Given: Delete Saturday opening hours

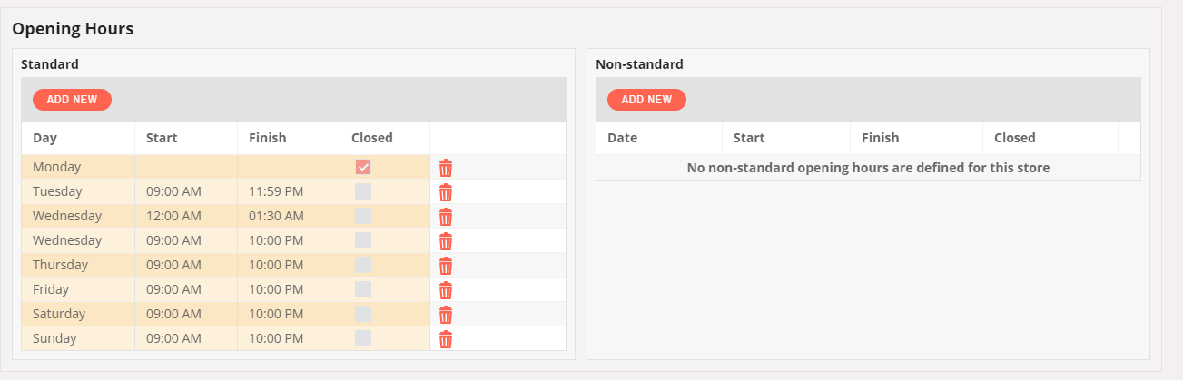Looking at the screenshot, I should (x=446, y=315).
